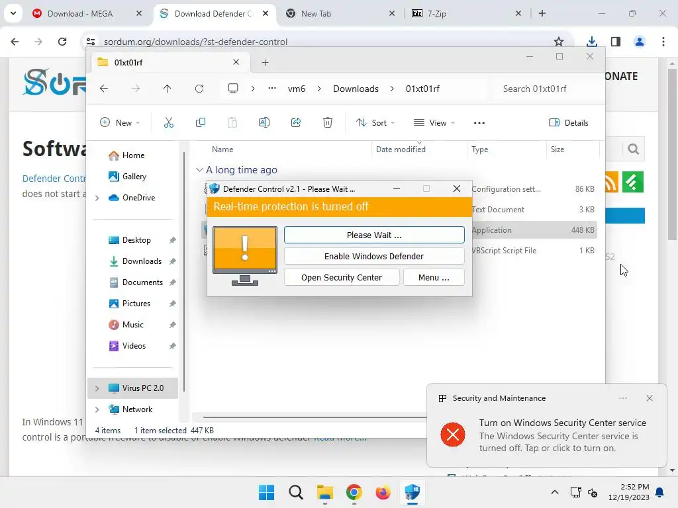This screenshot has width=678, height=508.
Task: Click the Please Wait button
Action: pyautogui.click(x=374, y=235)
